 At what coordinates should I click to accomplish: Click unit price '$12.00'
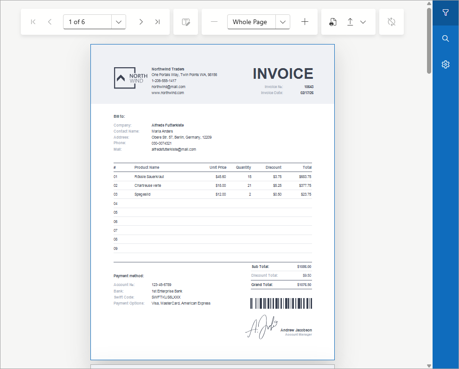(221, 194)
